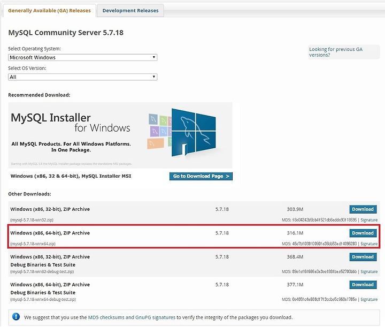The image size is (385, 327).
Task: Open Signature link for mysql-5.7.18-win32.zip
Action: [369, 220]
